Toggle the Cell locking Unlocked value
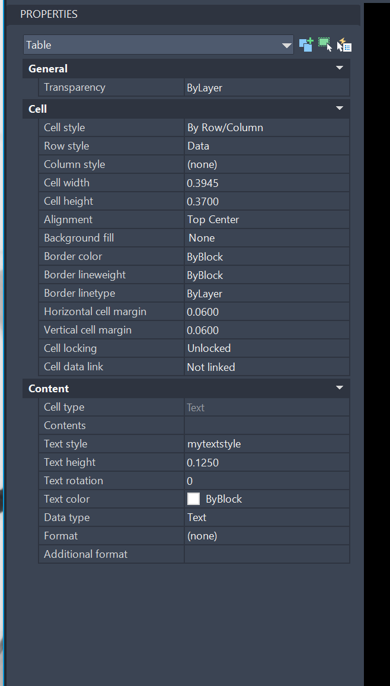The height and width of the screenshot is (686, 390). pyautogui.click(x=267, y=348)
